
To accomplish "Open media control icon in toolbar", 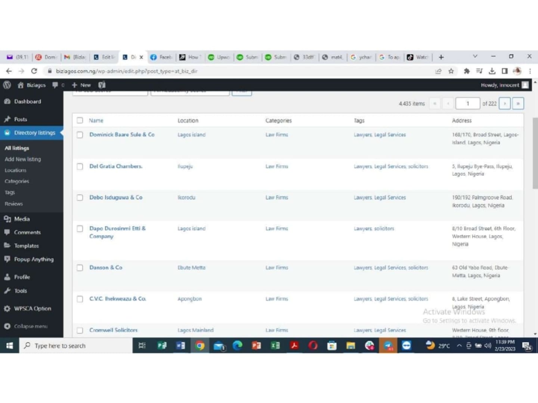I will [479, 71].
